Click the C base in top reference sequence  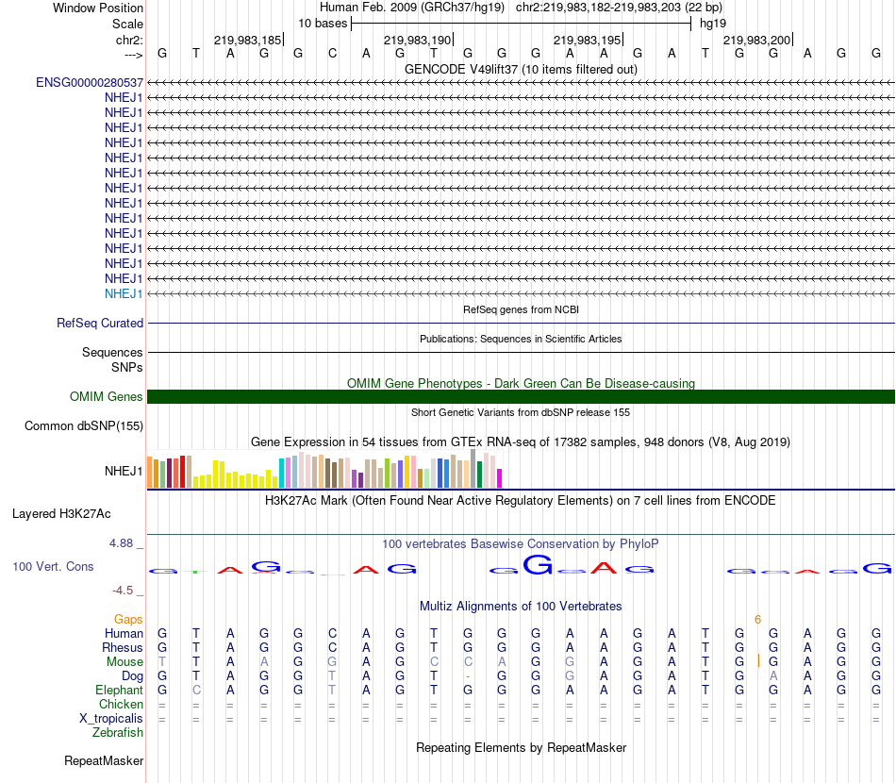332,53
